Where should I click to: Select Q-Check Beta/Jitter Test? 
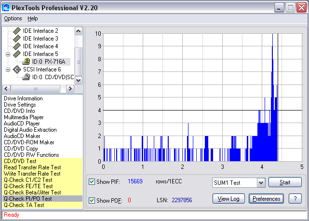click(42, 193)
